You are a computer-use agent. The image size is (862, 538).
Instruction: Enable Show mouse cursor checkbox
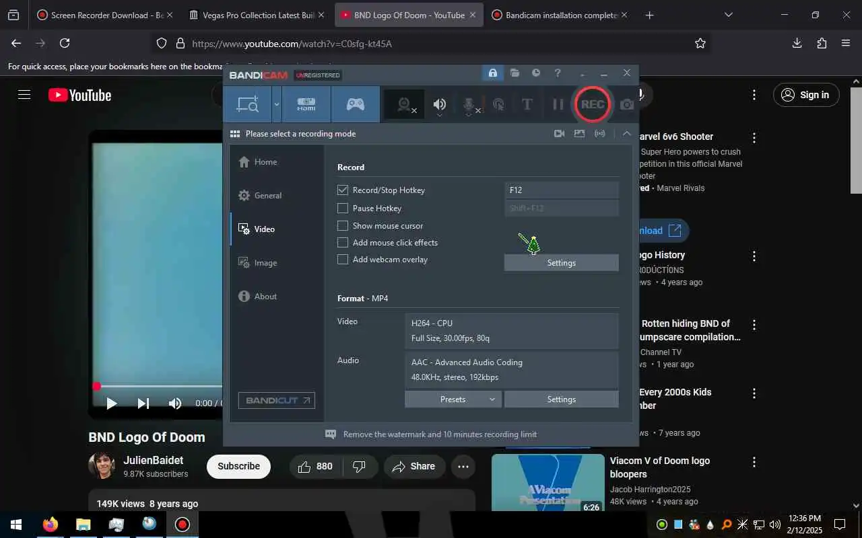point(343,226)
